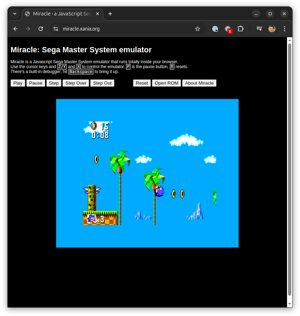The width and height of the screenshot is (300, 316).
Task: Open a new browser tab
Action: [x=110, y=14]
